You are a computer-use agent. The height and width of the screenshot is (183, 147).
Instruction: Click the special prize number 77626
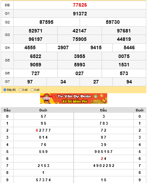point(80,5)
